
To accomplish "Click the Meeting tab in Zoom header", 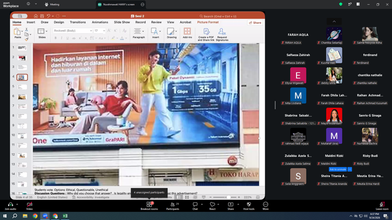I will tap(52, 4).
